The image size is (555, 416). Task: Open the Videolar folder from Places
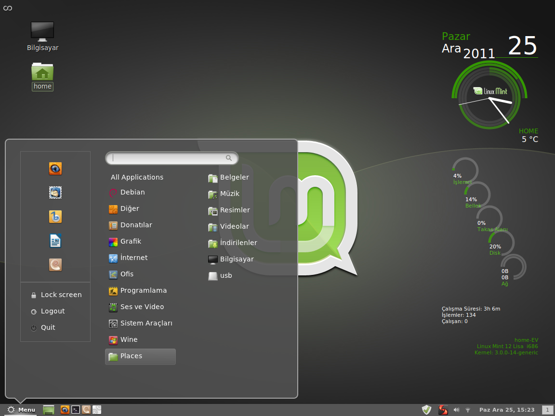229,226
